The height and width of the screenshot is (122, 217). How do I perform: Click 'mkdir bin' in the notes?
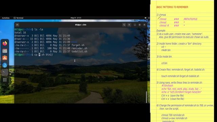click(166, 50)
